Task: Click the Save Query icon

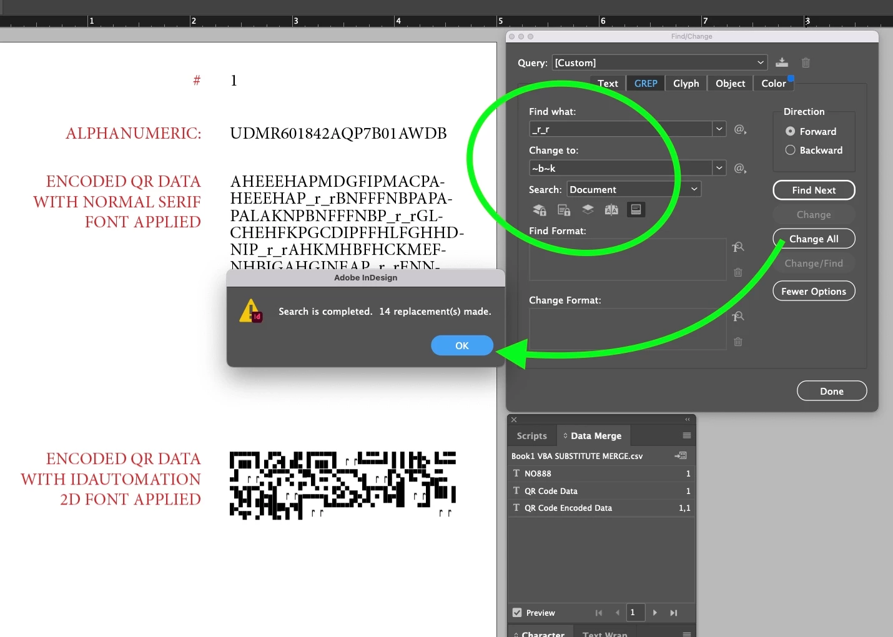Action: tap(781, 62)
